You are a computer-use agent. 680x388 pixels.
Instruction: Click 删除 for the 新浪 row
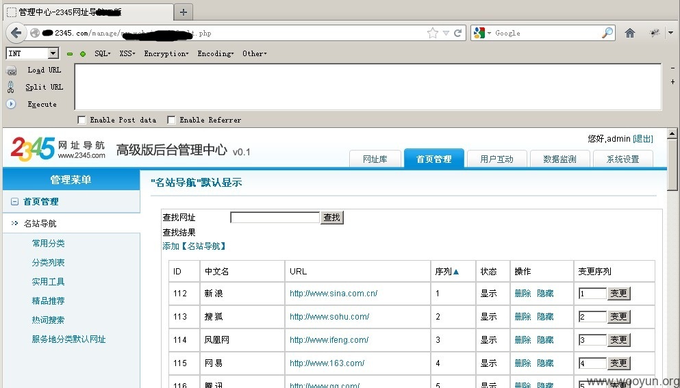click(522, 294)
